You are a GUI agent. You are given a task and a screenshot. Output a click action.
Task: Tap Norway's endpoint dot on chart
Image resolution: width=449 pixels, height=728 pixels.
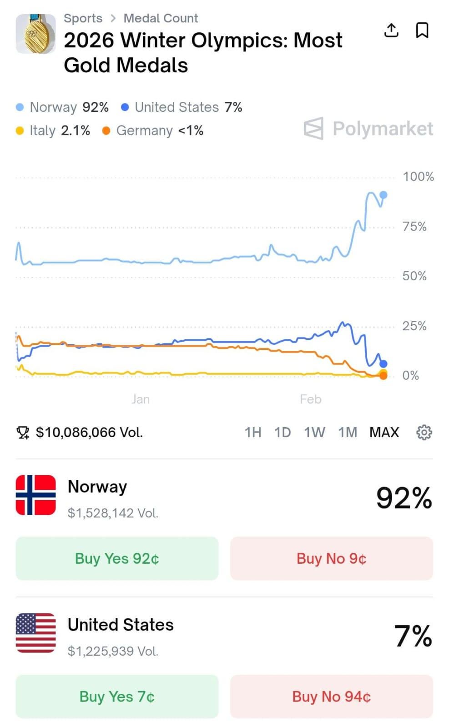(x=383, y=195)
